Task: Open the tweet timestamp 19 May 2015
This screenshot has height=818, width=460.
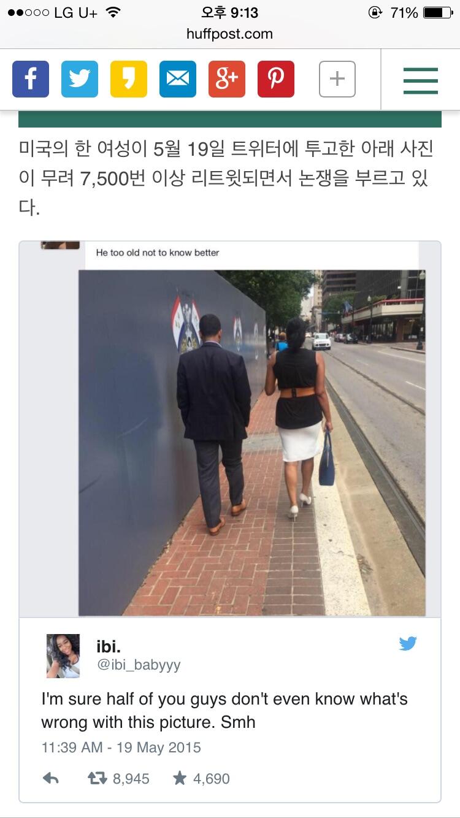Action: tap(121, 747)
